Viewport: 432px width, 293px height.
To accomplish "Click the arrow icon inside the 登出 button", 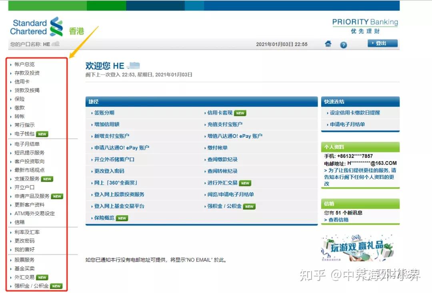I will (x=373, y=43).
